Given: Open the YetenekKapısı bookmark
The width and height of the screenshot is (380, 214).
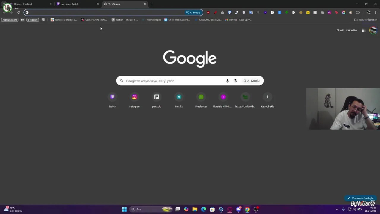Looking at the screenshot, I should 151,20.
